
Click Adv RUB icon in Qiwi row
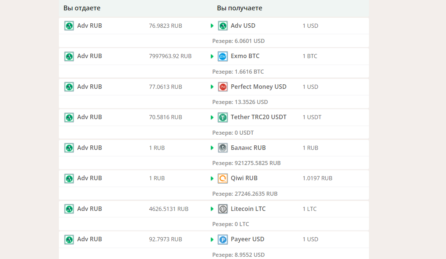[x=69, y=178]
